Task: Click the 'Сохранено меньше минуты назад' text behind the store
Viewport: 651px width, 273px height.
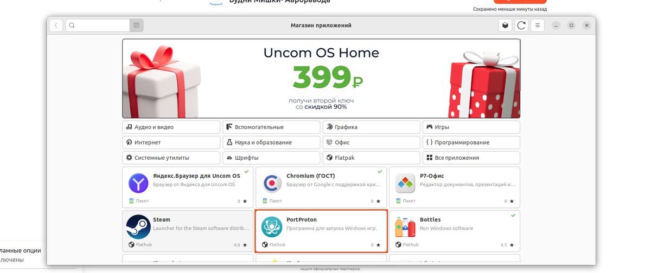Action: [x=510, y=9]
